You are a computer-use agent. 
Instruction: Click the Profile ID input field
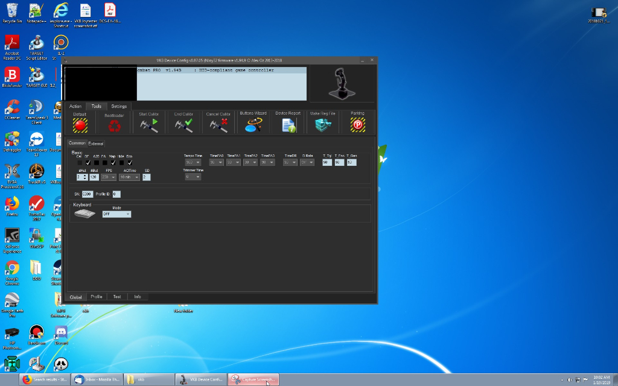pos(116,194)
